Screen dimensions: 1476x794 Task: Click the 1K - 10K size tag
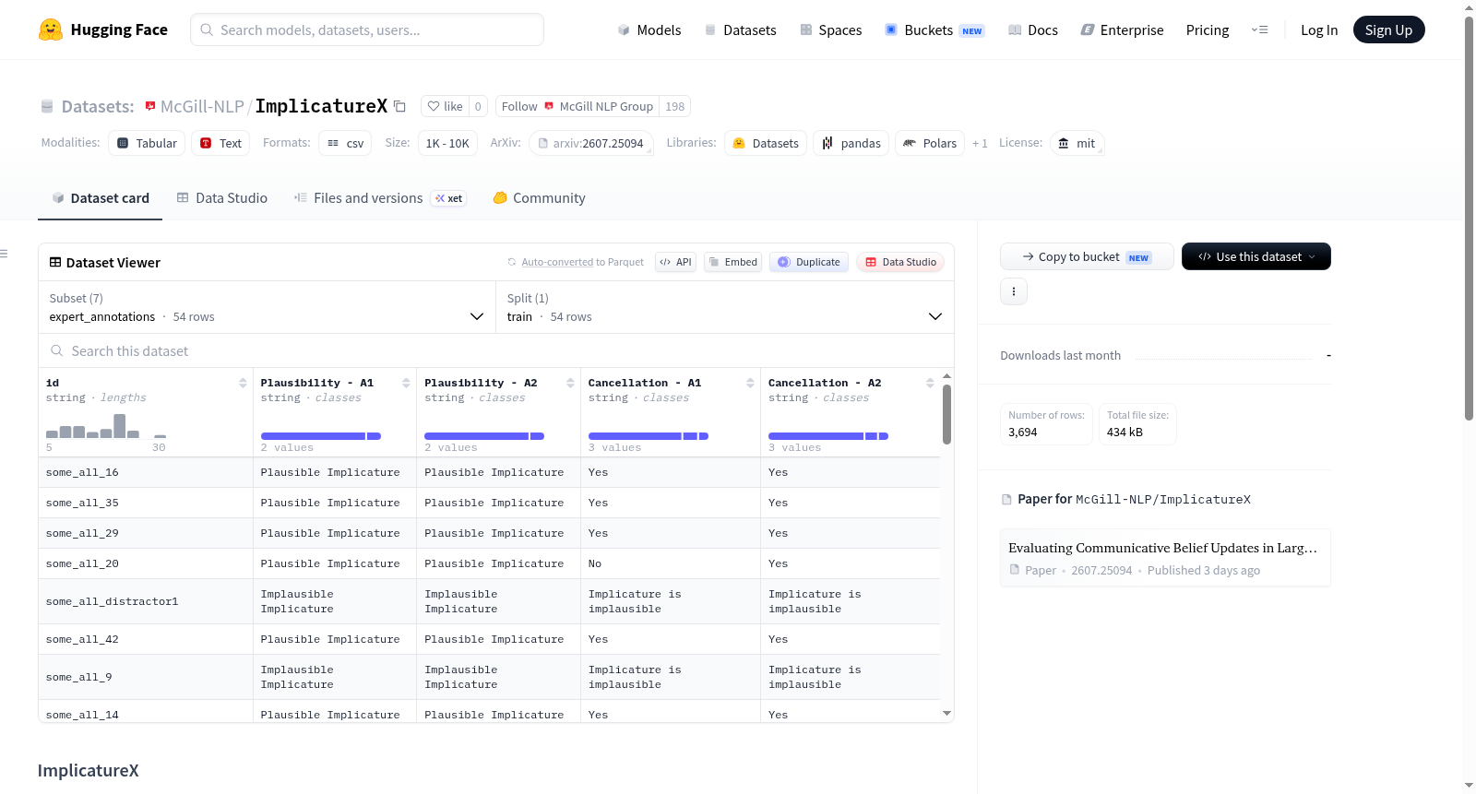pos(447,143)
